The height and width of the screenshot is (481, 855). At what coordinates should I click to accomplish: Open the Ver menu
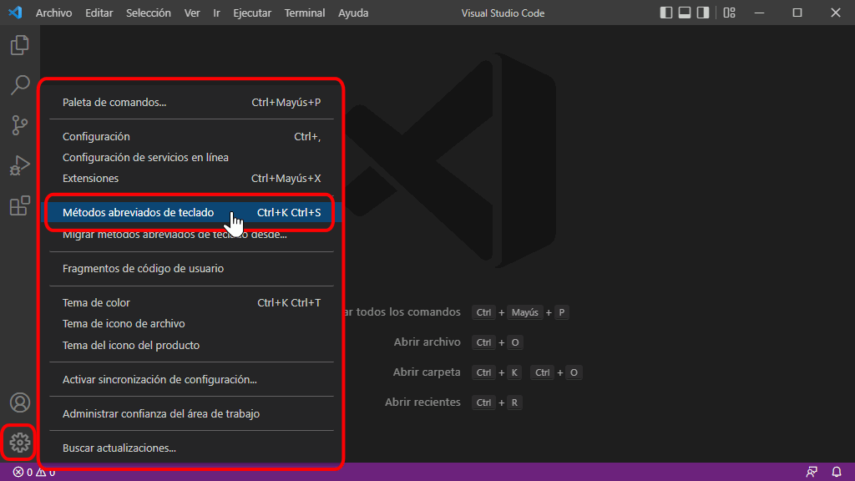[x=192, y=13]
